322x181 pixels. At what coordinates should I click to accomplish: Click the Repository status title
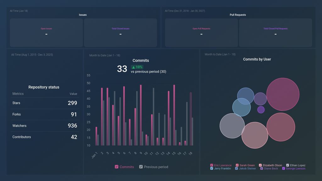(x=44, y=87)
